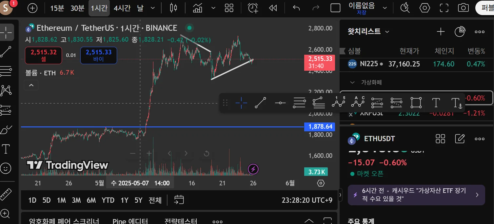The image size is (494, 224).
Task: Open the indicators chart icon
Action: point(197,8)
